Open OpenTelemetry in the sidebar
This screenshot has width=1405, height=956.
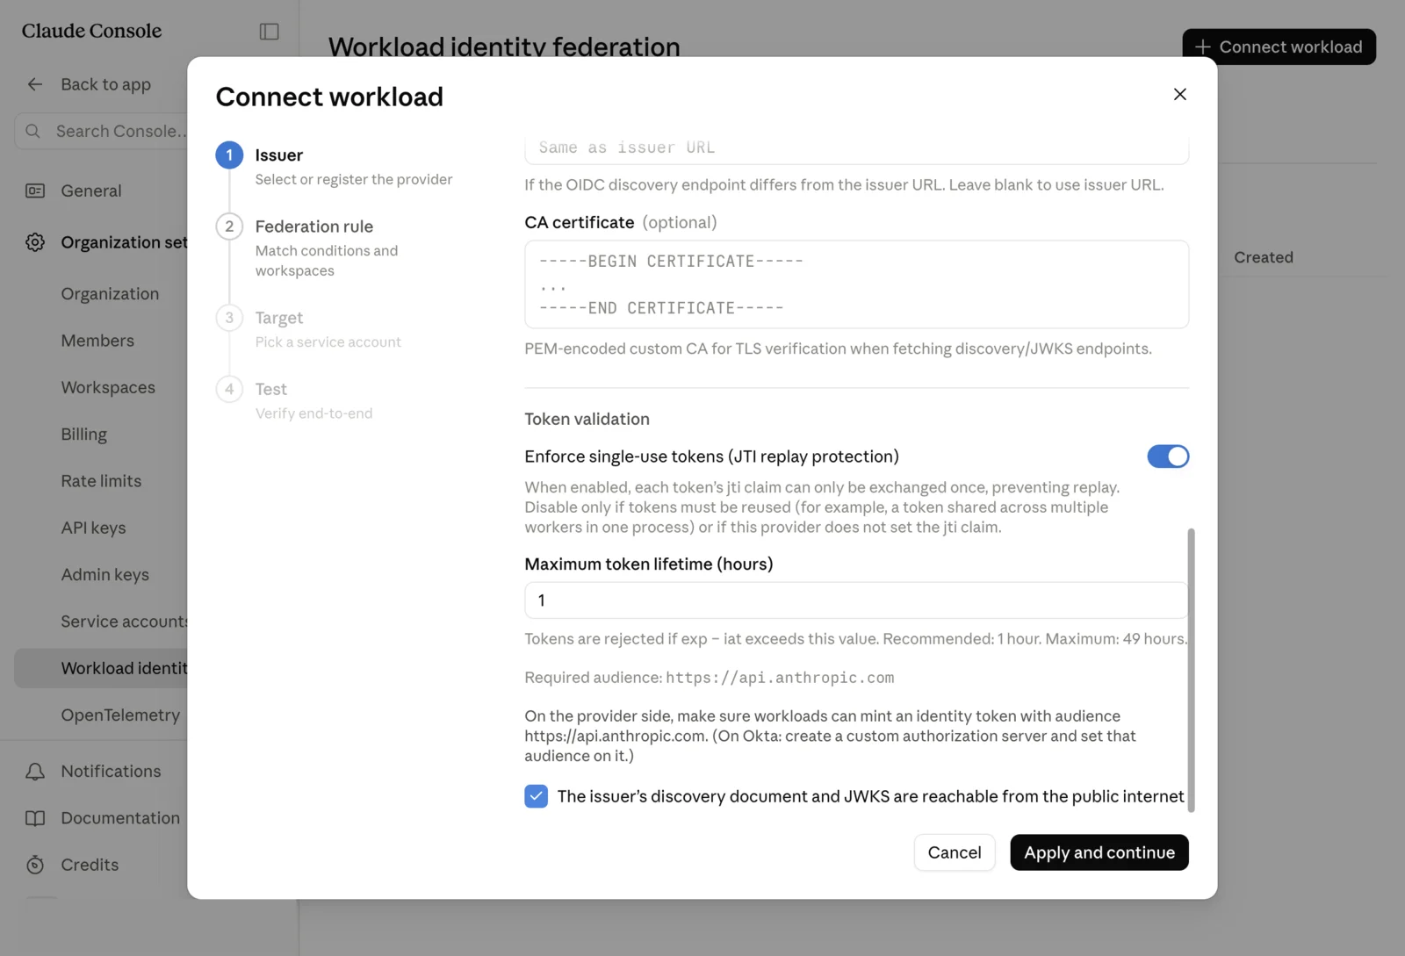click(x=120, y=715)
